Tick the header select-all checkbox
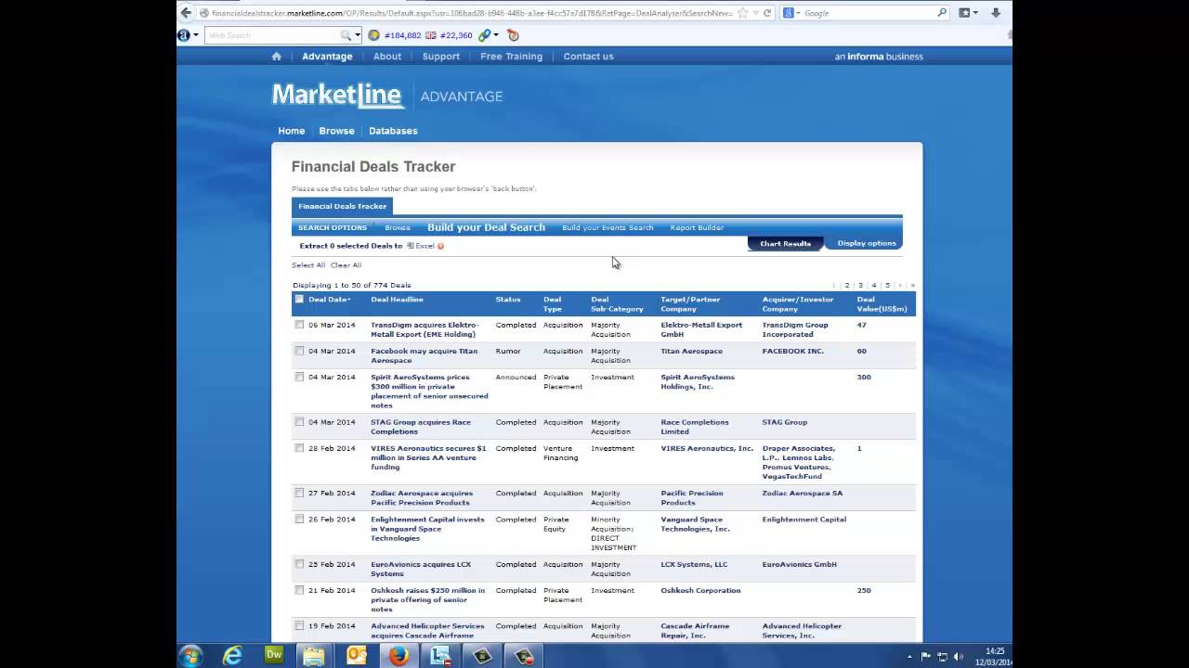This screenshot has height=668, width=1189. [x=299, y=299]
